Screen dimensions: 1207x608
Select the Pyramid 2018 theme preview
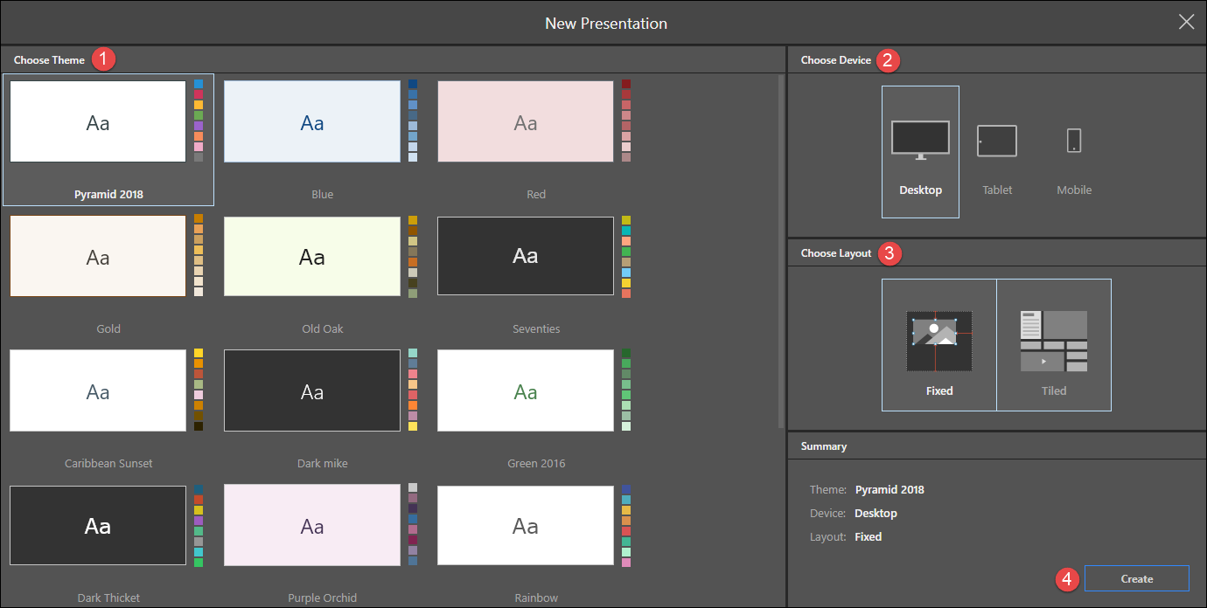click(97, 122)
